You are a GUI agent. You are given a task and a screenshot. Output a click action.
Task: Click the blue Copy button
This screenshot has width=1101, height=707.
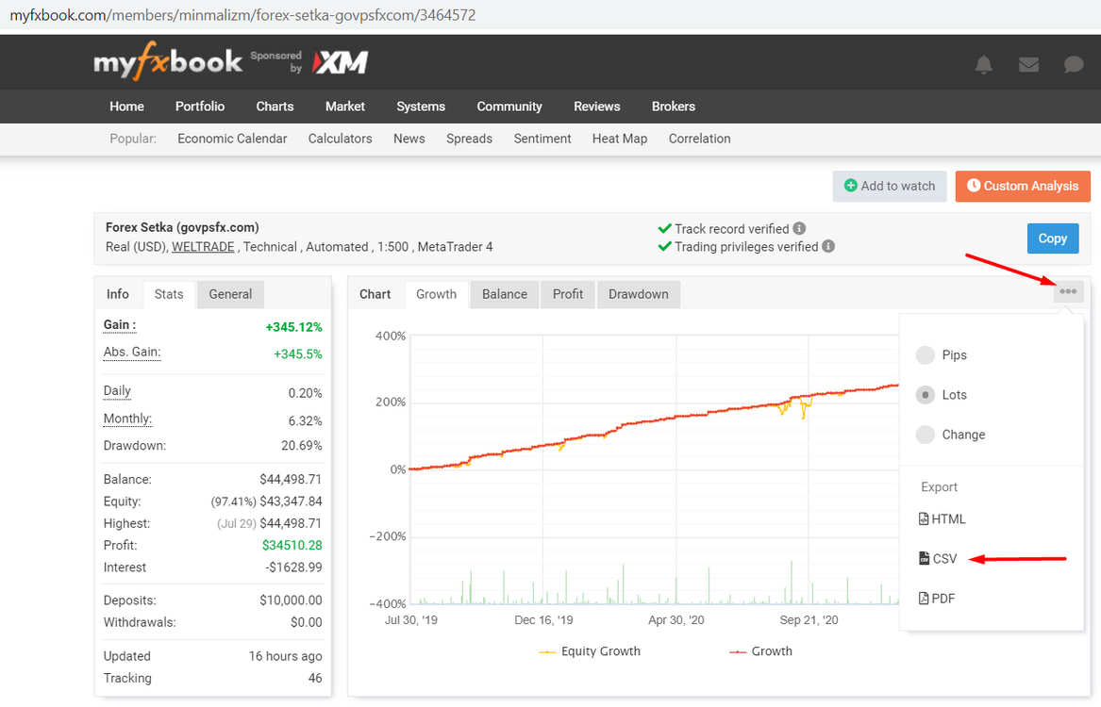(x=1053, y=238)
